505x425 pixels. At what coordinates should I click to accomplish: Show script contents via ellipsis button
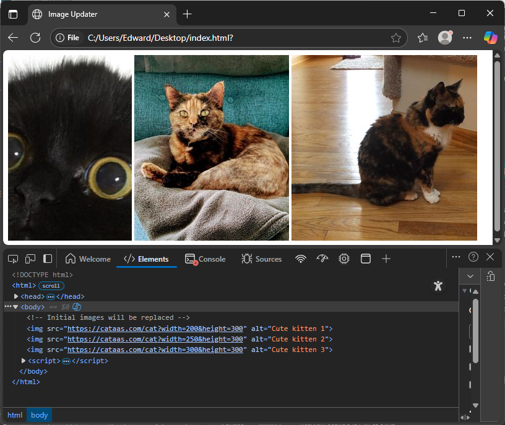pos(66,361)
